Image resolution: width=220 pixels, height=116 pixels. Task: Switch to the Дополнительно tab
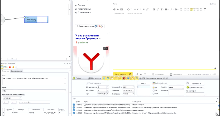click(x=16, y=71)
